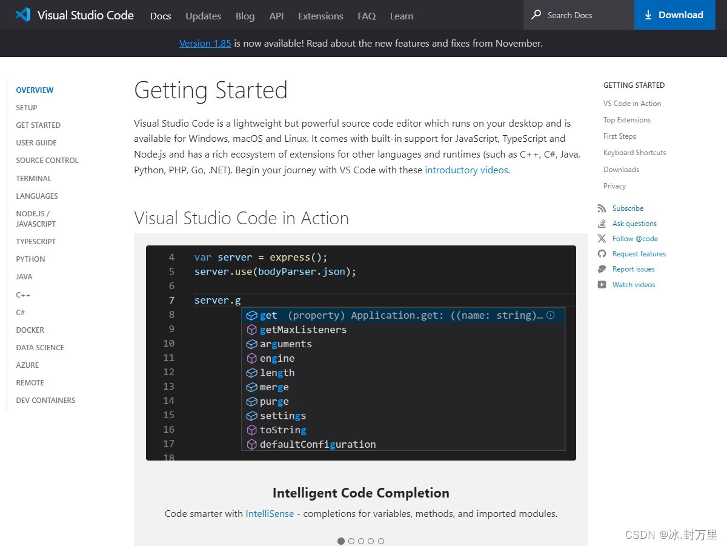Click the cube icon beside toString
This screenshot has width=727, height=546.
(x=252, y=430)
